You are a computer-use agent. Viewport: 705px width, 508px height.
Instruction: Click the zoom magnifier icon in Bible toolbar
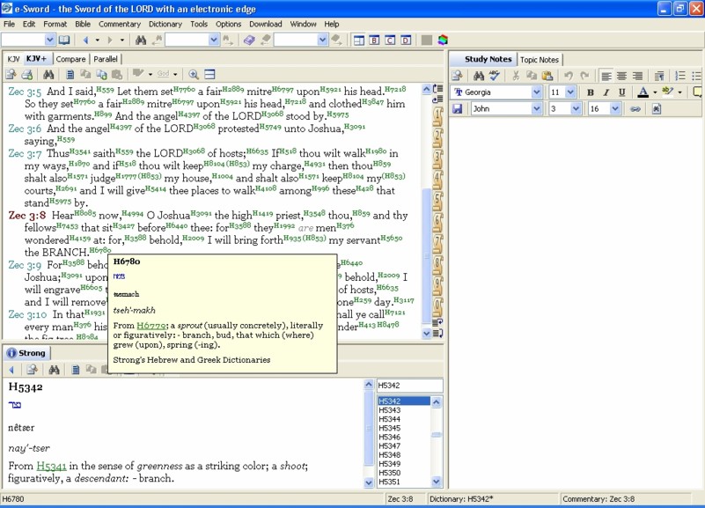point(194,75)
